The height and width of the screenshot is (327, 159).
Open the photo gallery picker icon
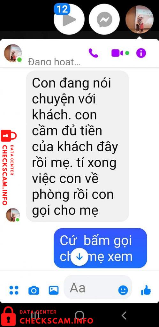[x=54, y=290]
